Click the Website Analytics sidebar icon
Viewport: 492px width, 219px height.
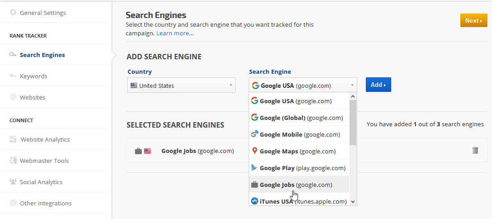13,139
